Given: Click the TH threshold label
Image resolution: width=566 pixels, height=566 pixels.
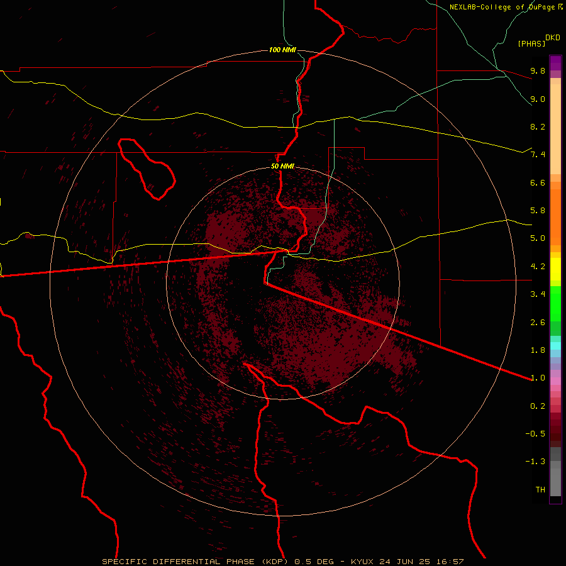Looking at the screenshot, I should pos(540,490).
